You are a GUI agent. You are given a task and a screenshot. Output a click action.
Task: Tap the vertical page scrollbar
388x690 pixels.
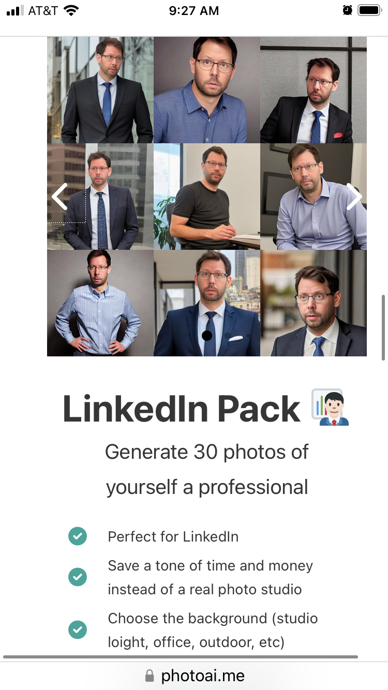pos(383,327)
